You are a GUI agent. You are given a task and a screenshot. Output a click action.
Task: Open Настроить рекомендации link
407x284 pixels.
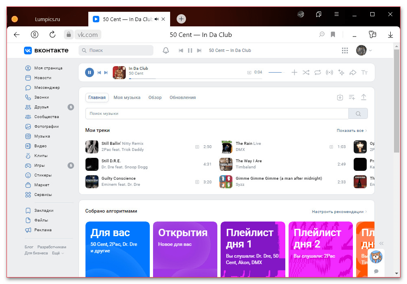tap(339, 211)
